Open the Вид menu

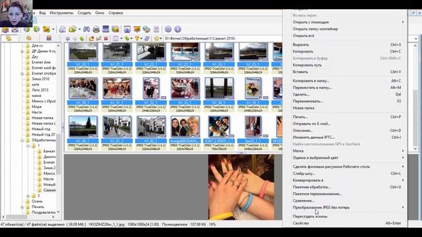(x=42, y=13)
